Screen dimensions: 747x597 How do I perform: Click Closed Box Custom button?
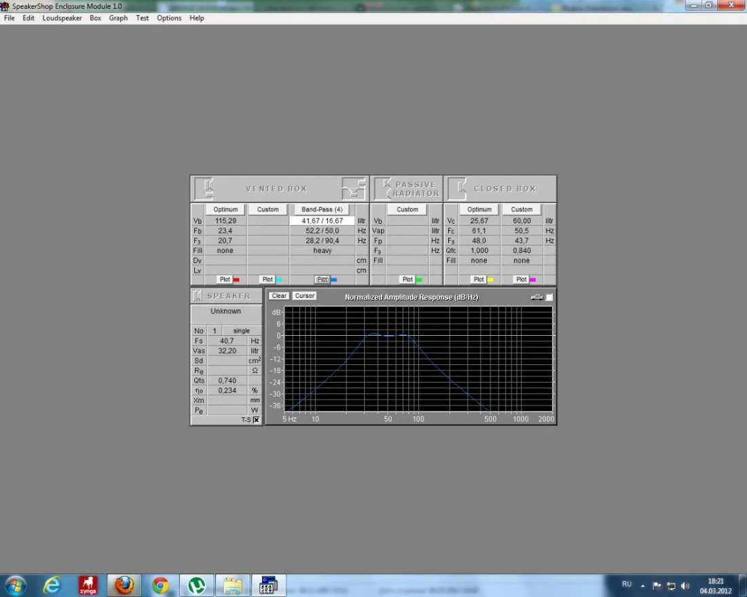[x=522, y=210]
